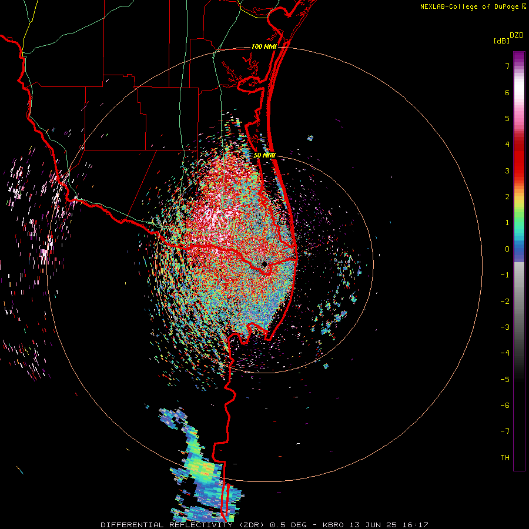Click the DIFFERENTIAL REFLECTIVITY (ZDR) product title

(x=183, y=525)
